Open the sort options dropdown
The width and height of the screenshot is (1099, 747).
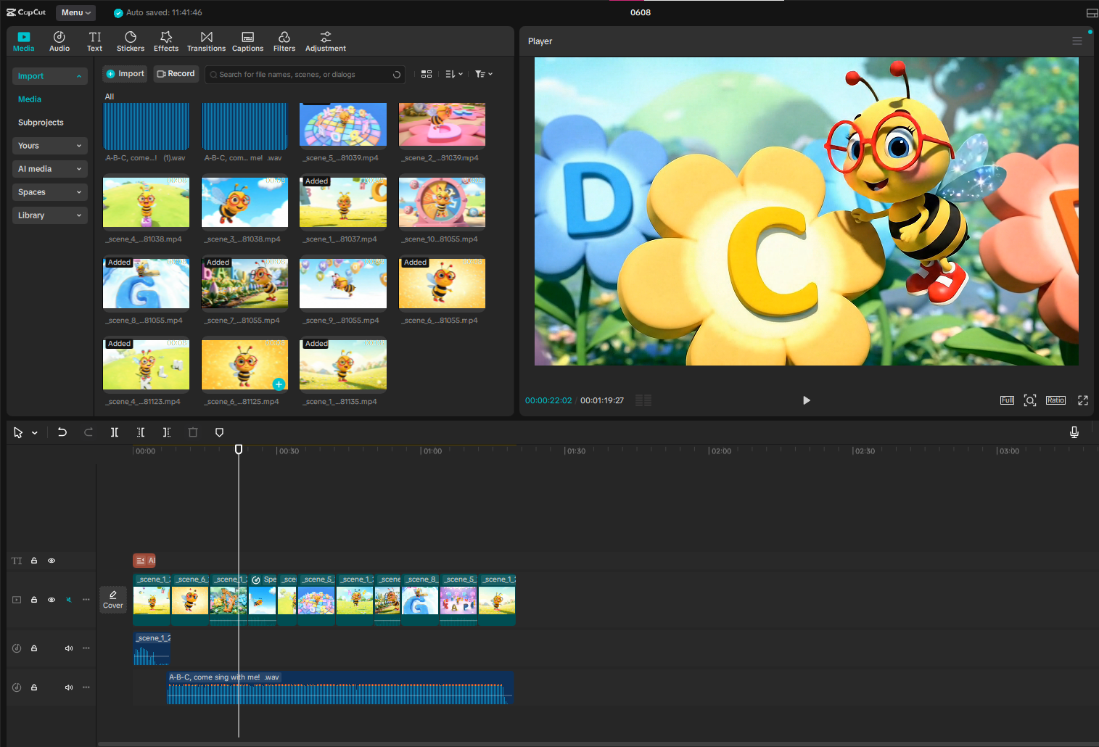(454, 74)
